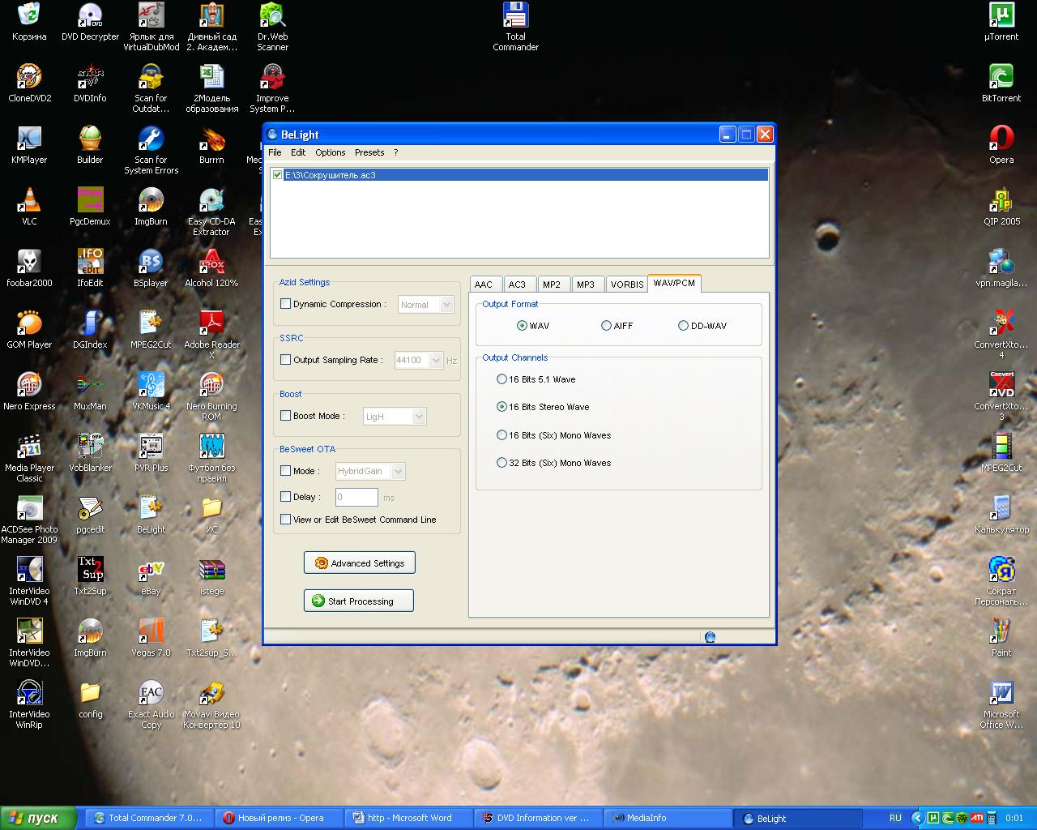
Task: Open VLC media player icon
Action: tap(30, 207)
